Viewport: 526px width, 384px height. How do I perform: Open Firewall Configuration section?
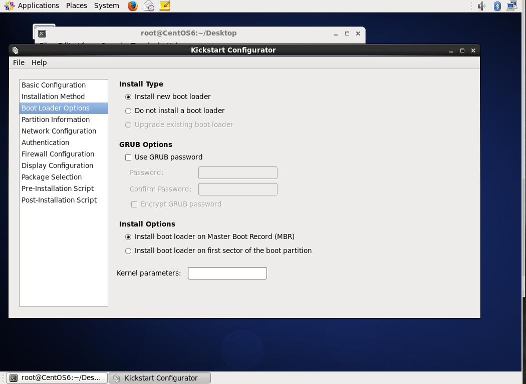[64, 154]
